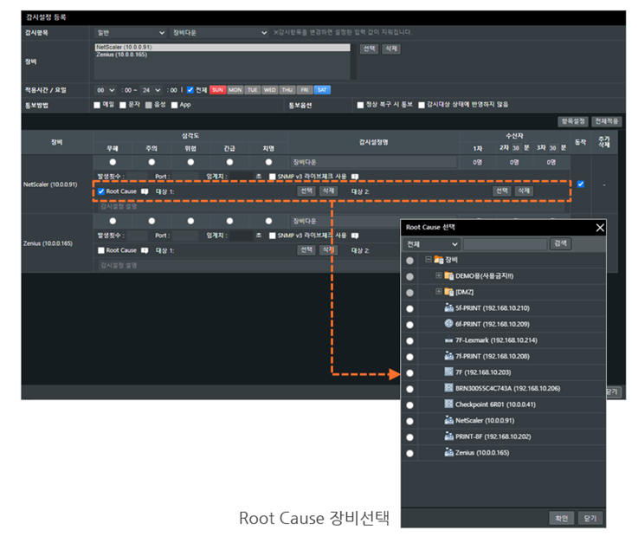
Task: Click the 7F (192.168.10.203) device icon
Action: point(448,372)
